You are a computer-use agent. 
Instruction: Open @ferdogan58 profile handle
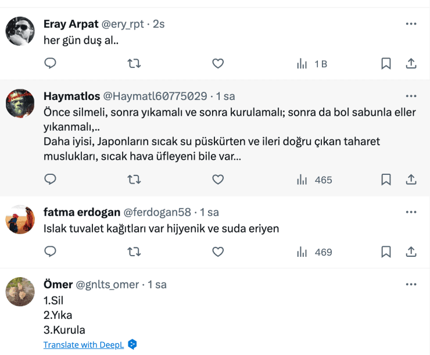point(156,212)
